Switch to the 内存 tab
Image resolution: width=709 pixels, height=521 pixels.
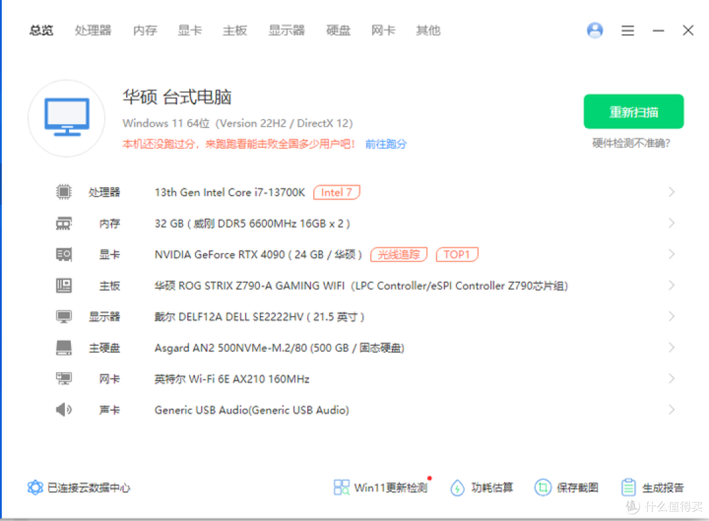point(145,30)
